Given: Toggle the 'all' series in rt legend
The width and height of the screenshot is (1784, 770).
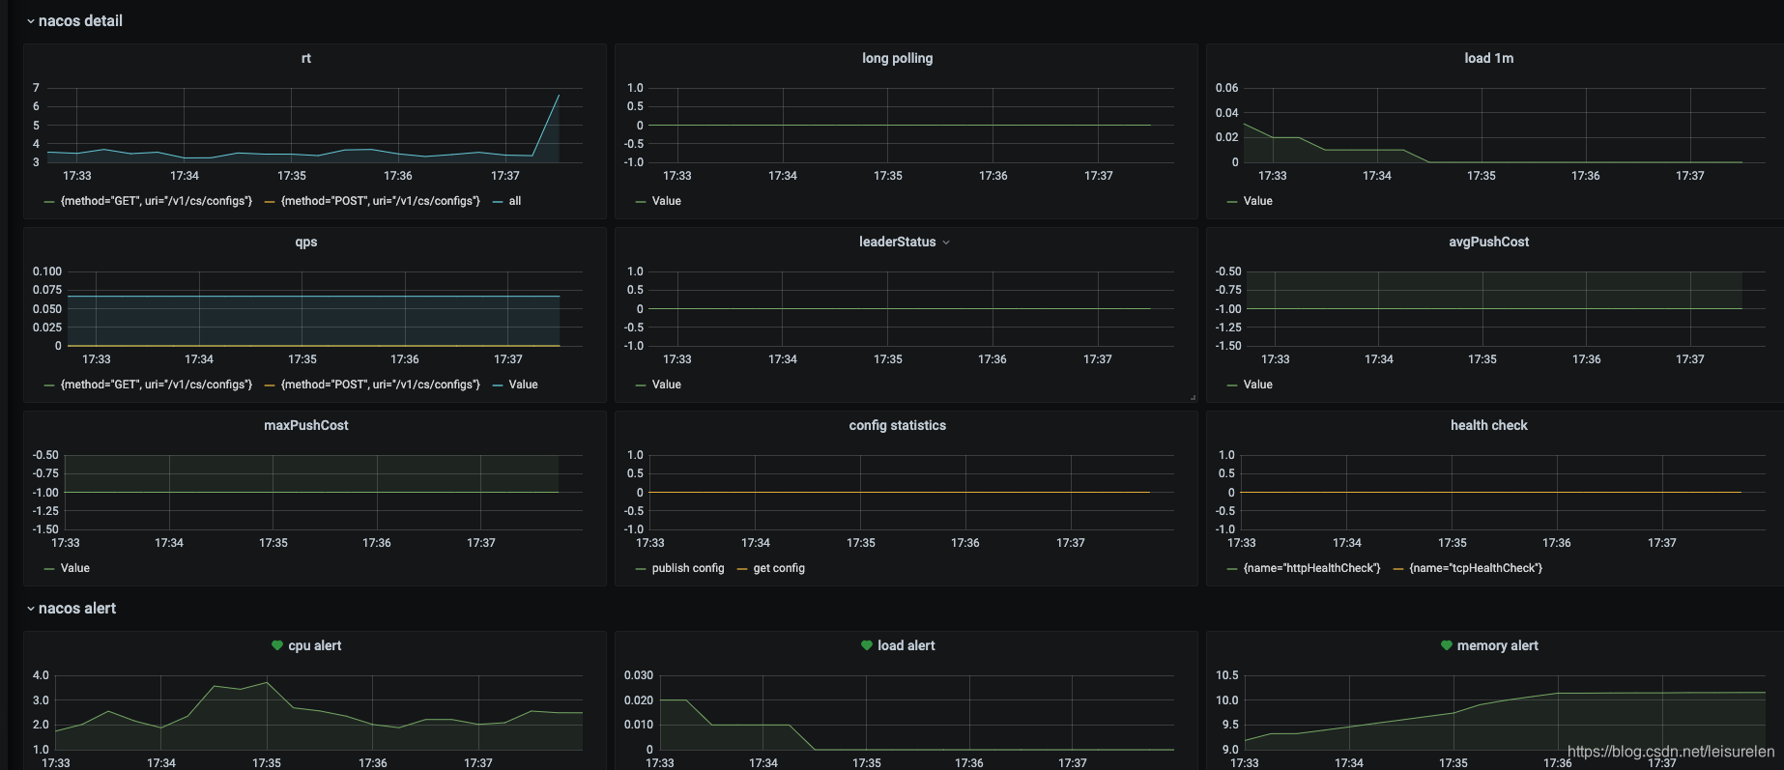Looking at the screenshot, I should 515,201.
